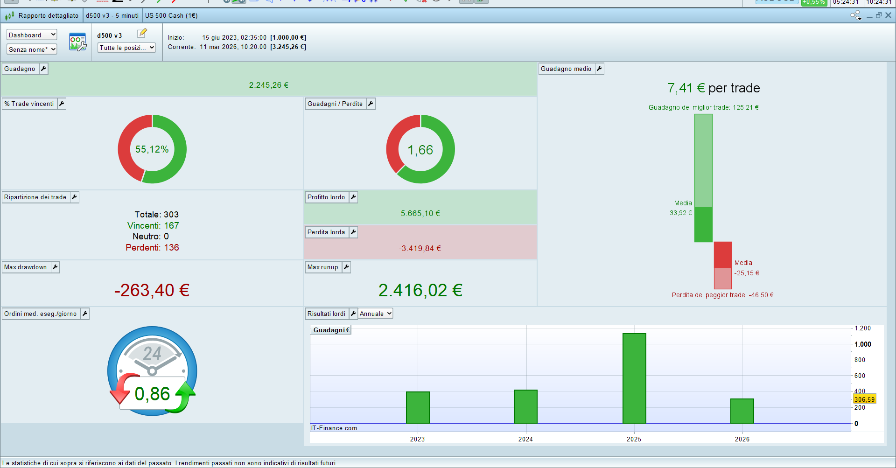Click the dashboard configuration chart-wrench icon
The image size is (896, 468).
77,42
